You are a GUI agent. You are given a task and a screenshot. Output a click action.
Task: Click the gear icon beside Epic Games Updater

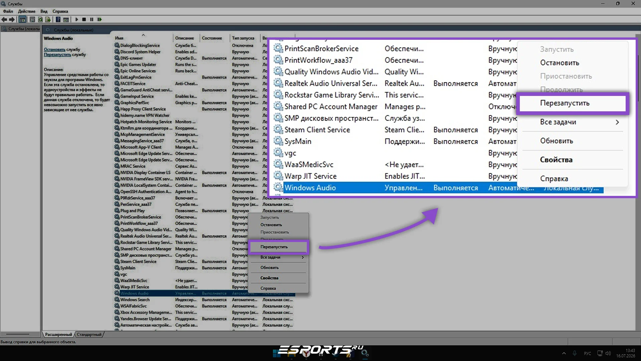coord(117,65)
